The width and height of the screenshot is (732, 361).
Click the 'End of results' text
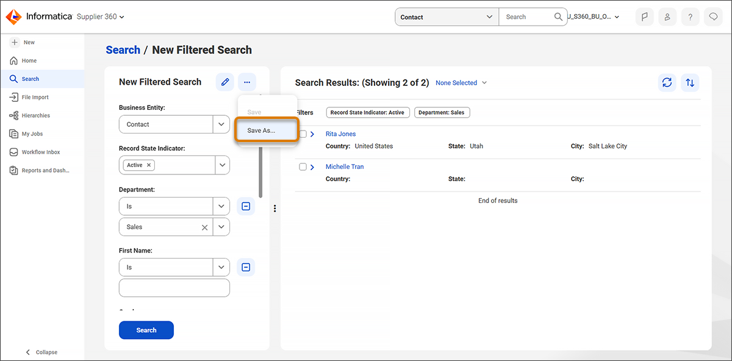point(498,201)
